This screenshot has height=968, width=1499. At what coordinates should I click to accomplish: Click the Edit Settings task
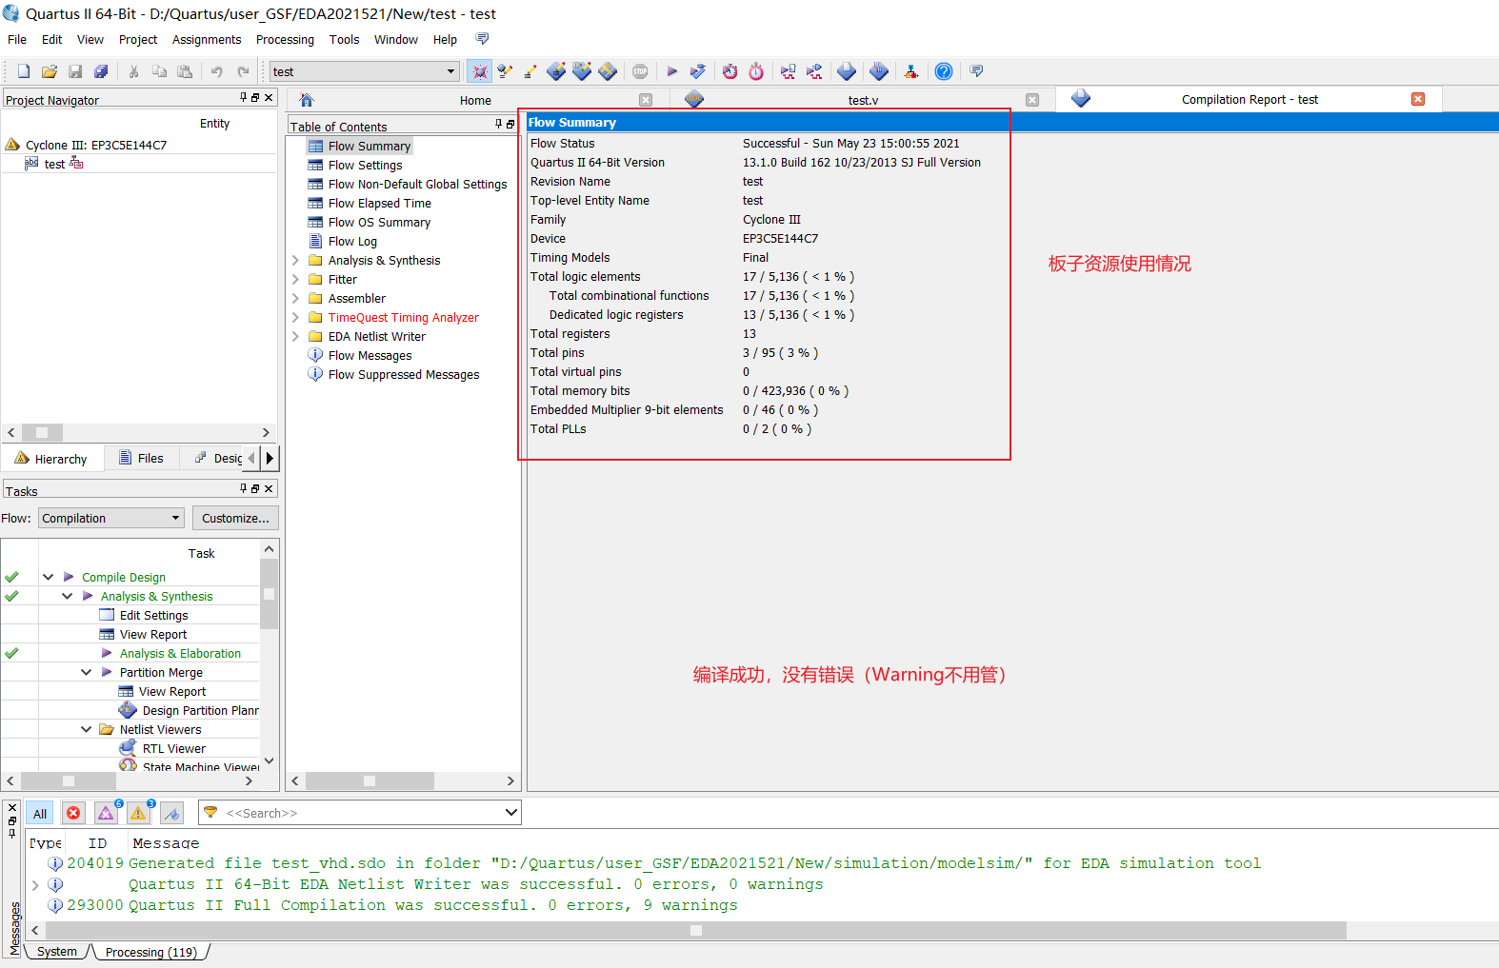coord(153,615)
